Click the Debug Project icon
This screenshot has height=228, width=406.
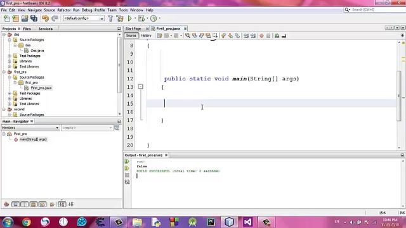(x=141, y=18)
